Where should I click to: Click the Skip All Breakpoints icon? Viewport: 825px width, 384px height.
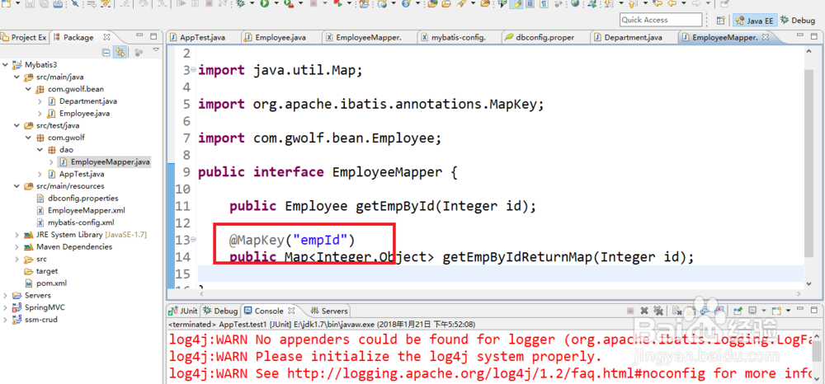75,3
